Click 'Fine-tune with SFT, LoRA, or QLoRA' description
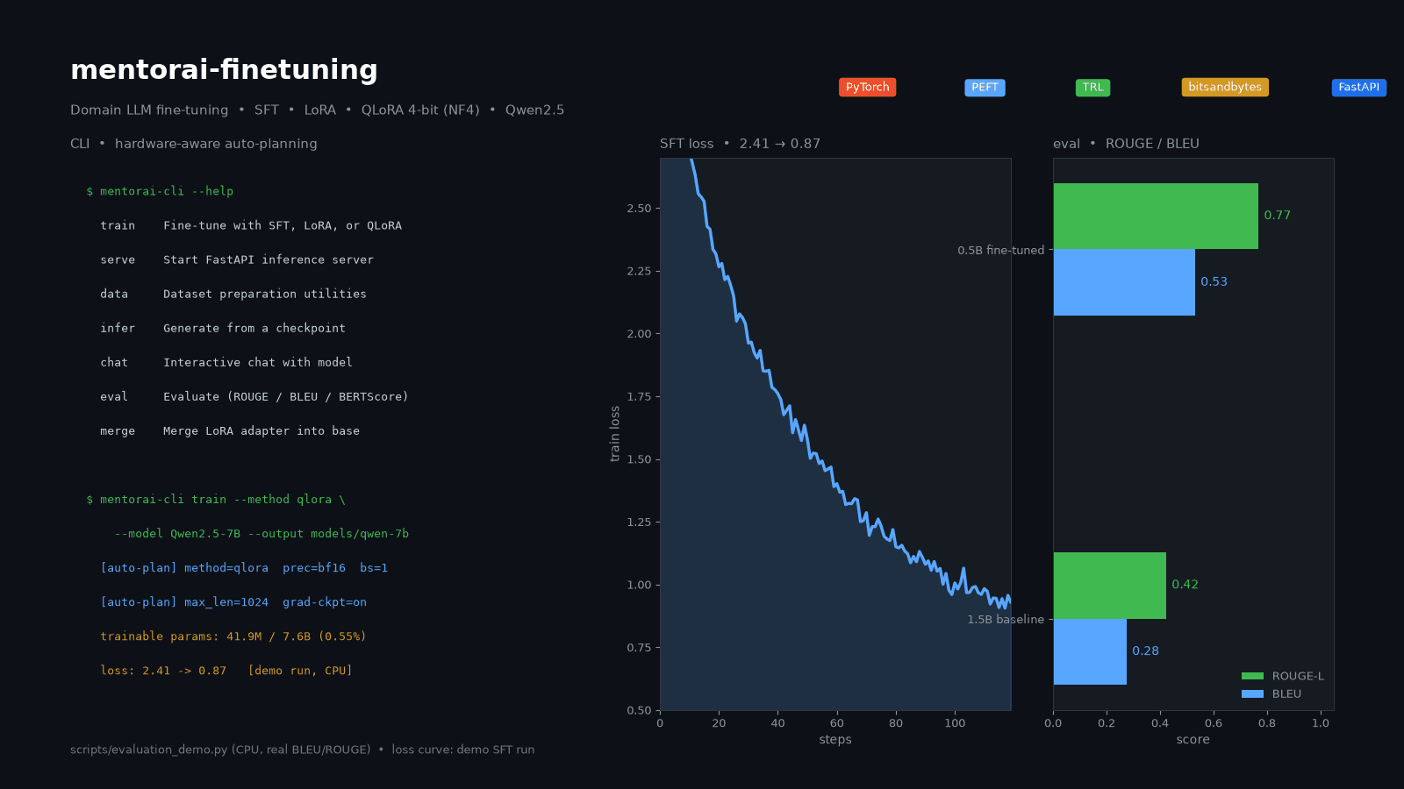This screenshot has height=789, width=1404. pos(283,225)
